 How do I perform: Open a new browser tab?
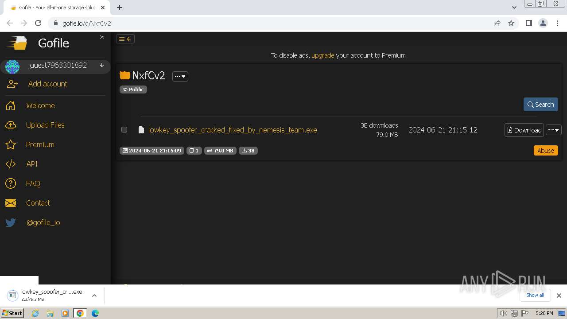pyautogui.click(x=120, y=8)
